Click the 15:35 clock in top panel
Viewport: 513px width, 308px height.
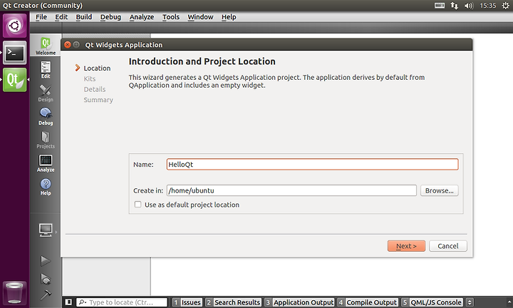(488, 6)
